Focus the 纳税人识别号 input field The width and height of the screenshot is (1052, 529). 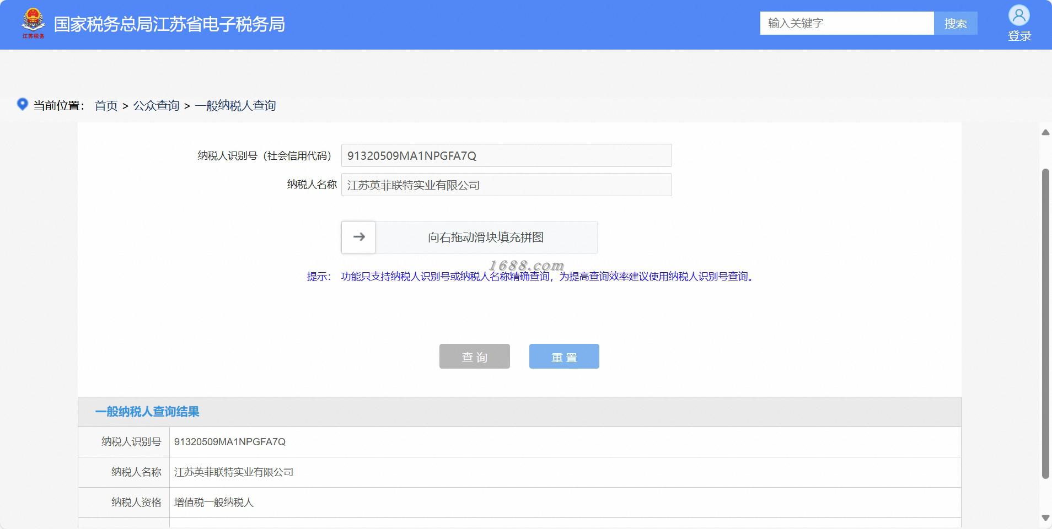click(506, 155)
